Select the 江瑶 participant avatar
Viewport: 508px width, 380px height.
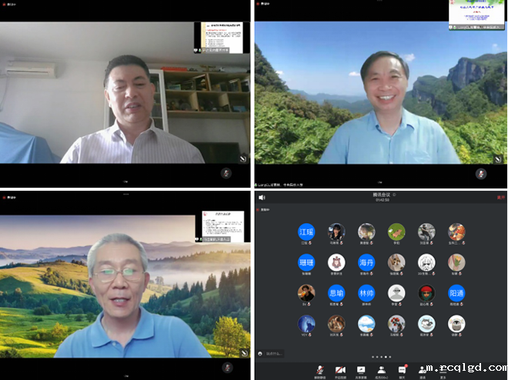(306, 232)
